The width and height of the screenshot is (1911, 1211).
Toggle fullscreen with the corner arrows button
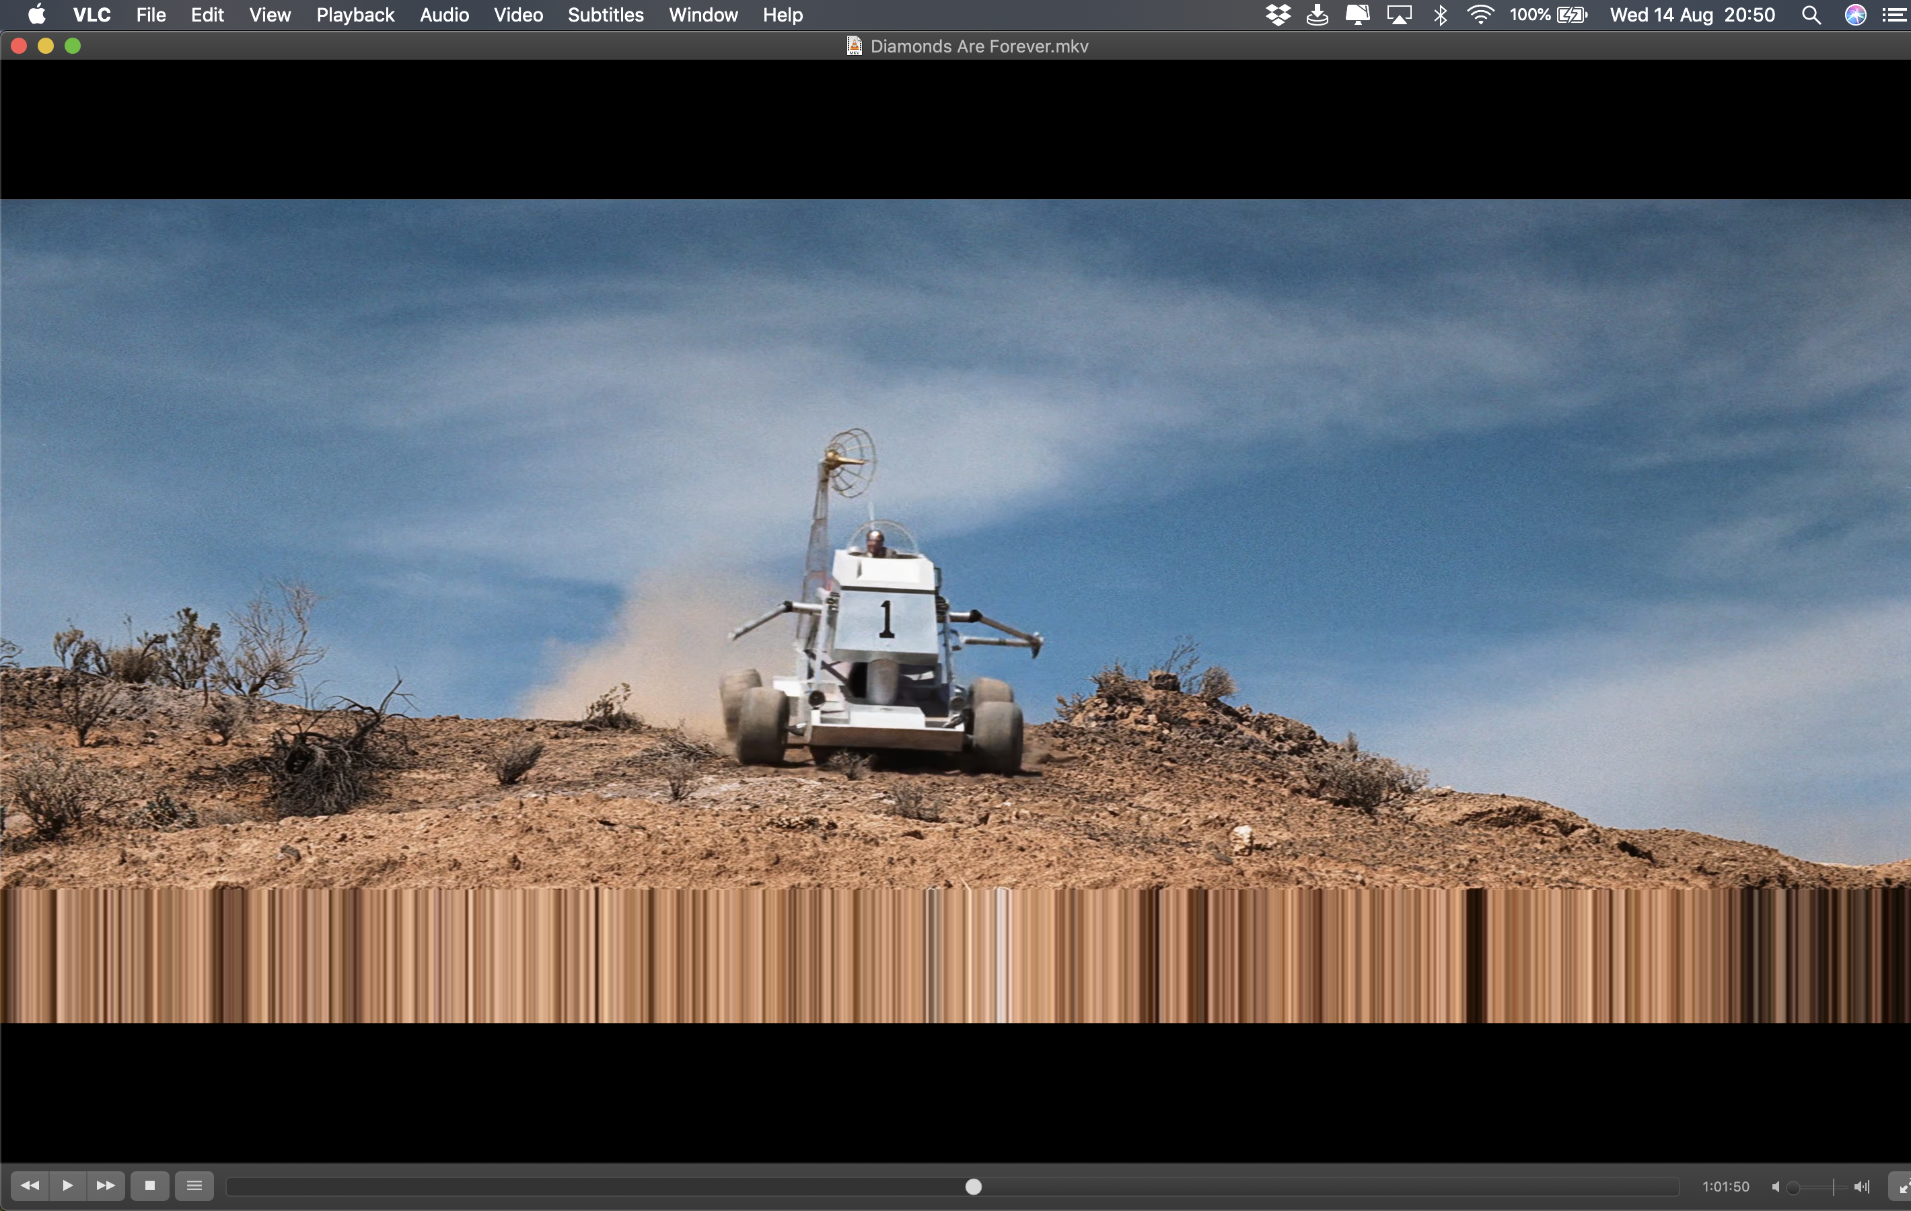coord(1902,1187)
